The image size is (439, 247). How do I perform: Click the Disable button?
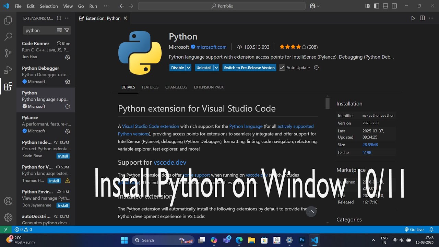pos(177,68)
